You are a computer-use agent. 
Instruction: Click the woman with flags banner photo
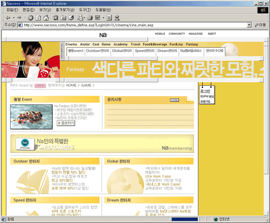pos(31,60)
